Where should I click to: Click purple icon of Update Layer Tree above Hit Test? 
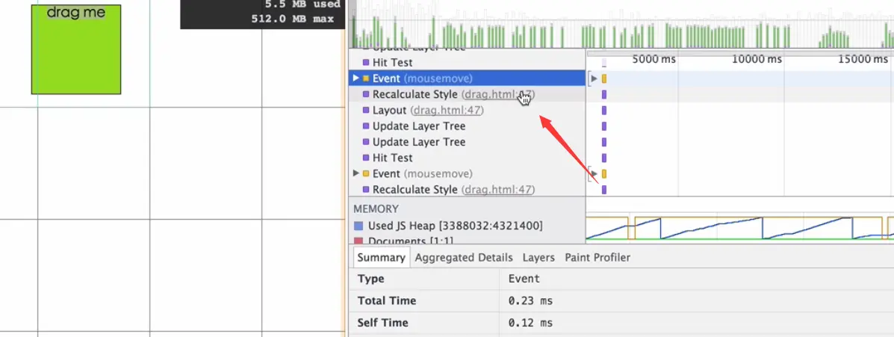(366, 142)
